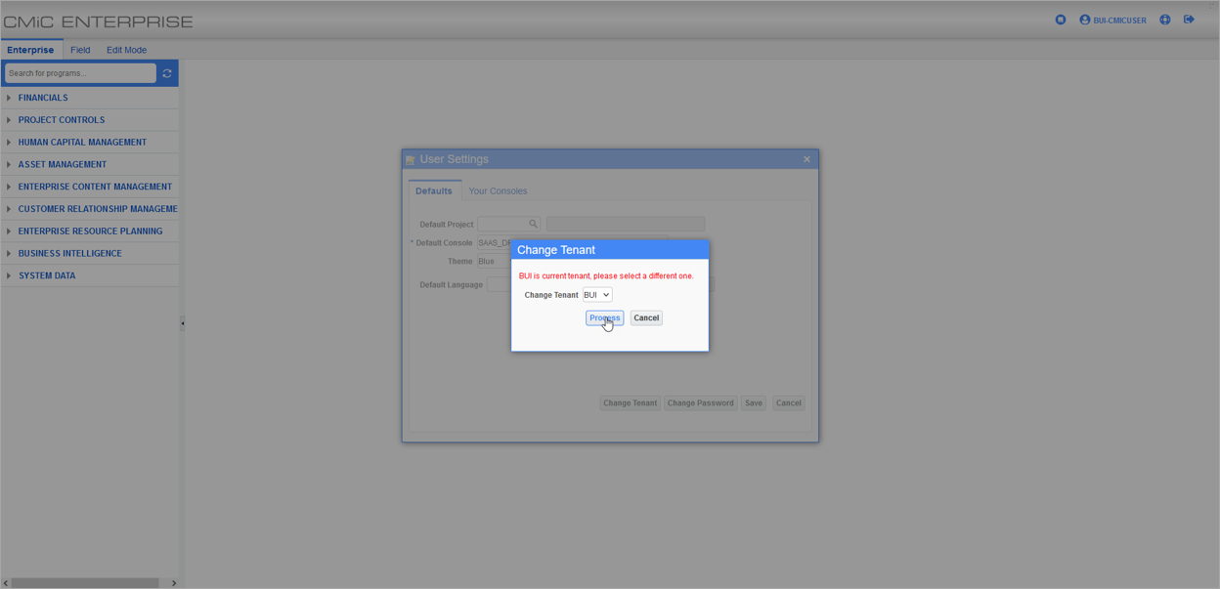
Task: Select the PROJECT CONTROLS menu label
Action: tap(62, 120)
